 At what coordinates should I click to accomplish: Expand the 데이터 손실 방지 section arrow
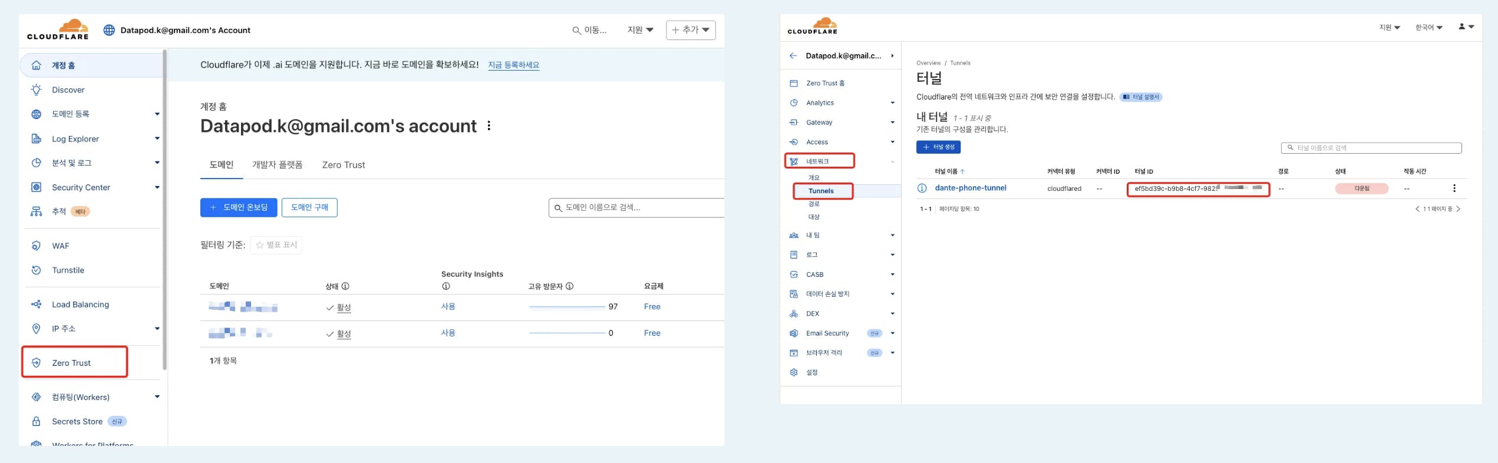coord(892,294)
